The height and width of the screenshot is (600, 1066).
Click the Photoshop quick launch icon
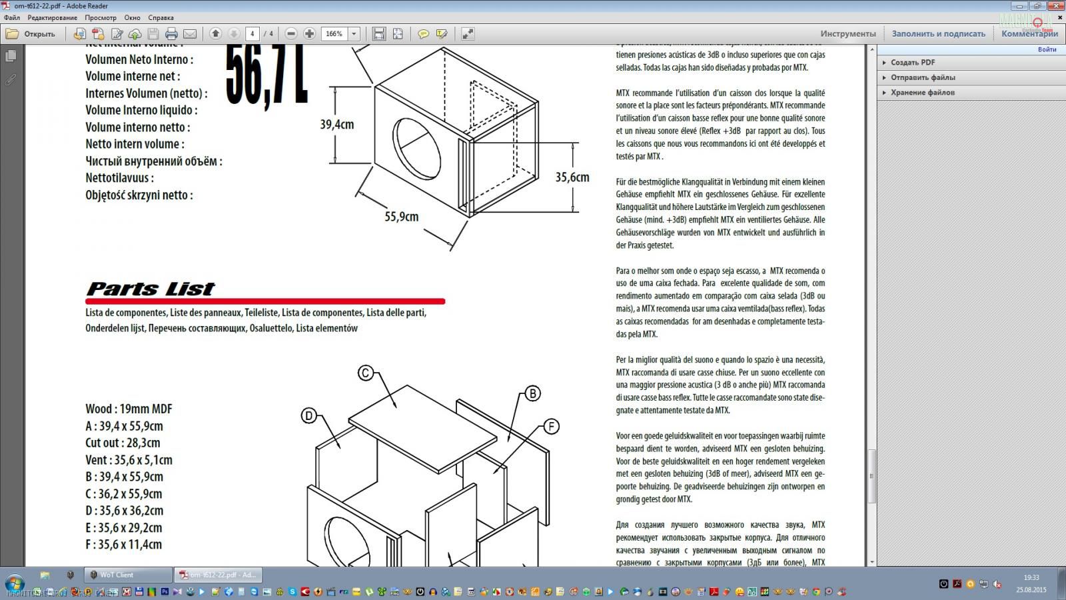click(x=165, y=591)
